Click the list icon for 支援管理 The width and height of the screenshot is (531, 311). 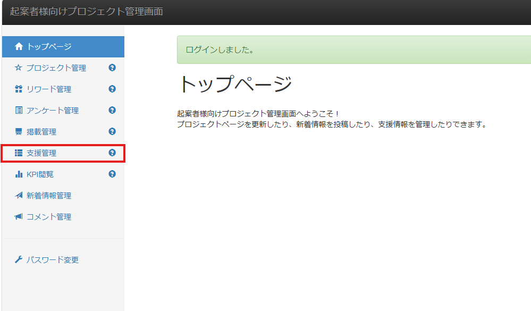(x=19, y=153)
